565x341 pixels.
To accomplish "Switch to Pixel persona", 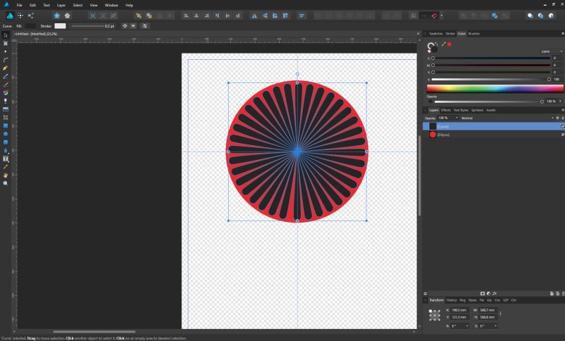I will click(x=20, y=15).
